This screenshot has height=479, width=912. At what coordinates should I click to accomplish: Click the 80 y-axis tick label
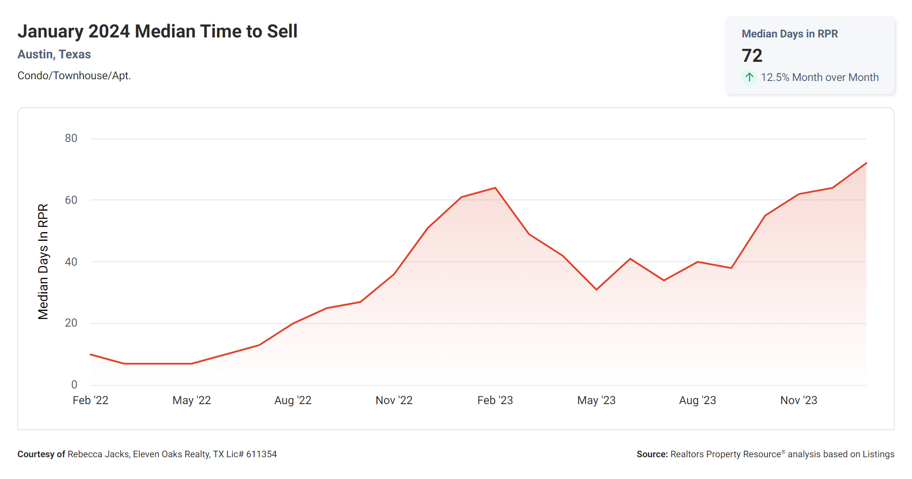pyautogui.click(x=71, y=138)
